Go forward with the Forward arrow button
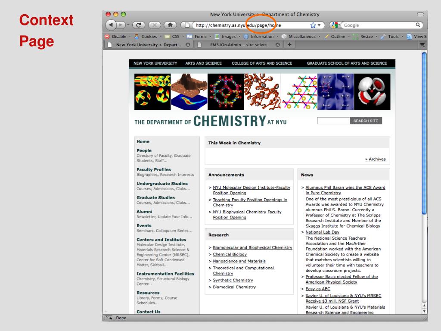Viewport: 441px width, 331px height. [x=121, y=25]
